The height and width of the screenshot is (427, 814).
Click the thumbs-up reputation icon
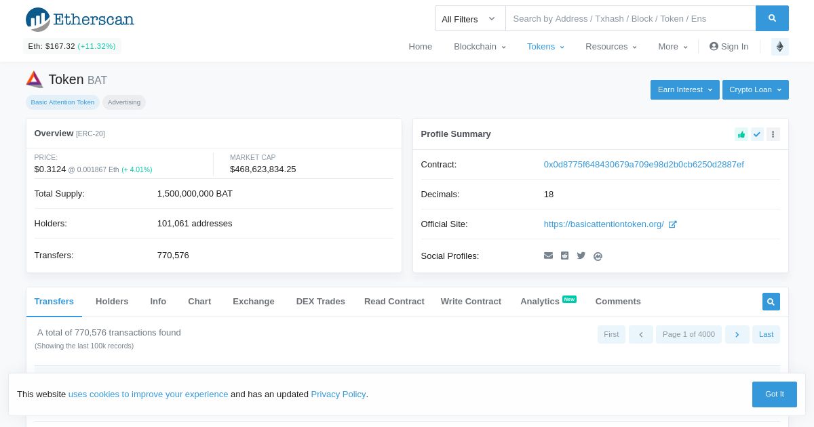click(741, 134)
